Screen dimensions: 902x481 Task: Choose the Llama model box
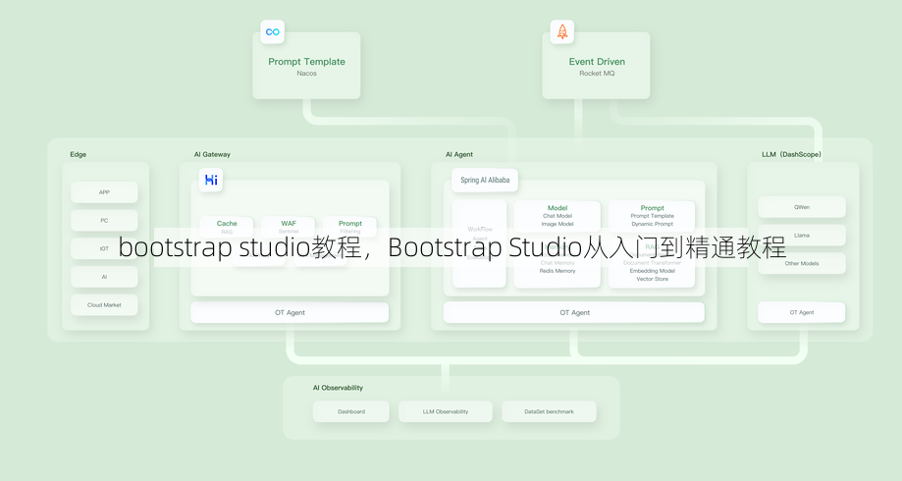(x=802, y=236)
